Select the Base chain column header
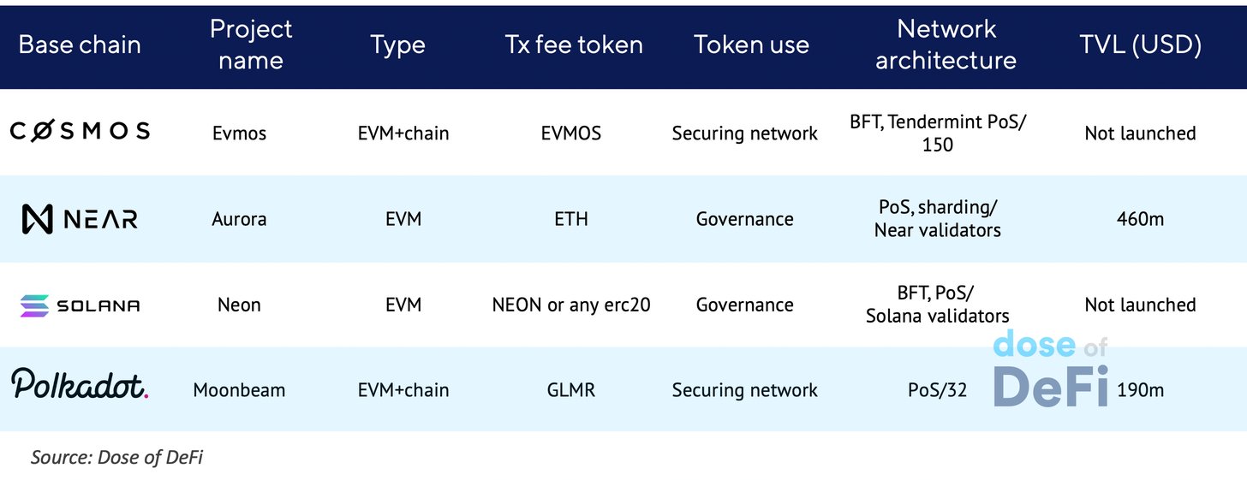Image resolution: width=1247 pixels, height=480 pixels. click(x=80, y=44)
